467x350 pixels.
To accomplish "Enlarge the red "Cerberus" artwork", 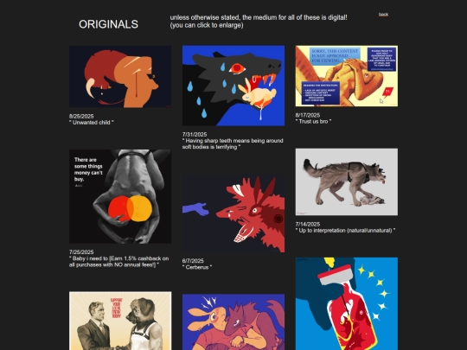I will (233, 214).
